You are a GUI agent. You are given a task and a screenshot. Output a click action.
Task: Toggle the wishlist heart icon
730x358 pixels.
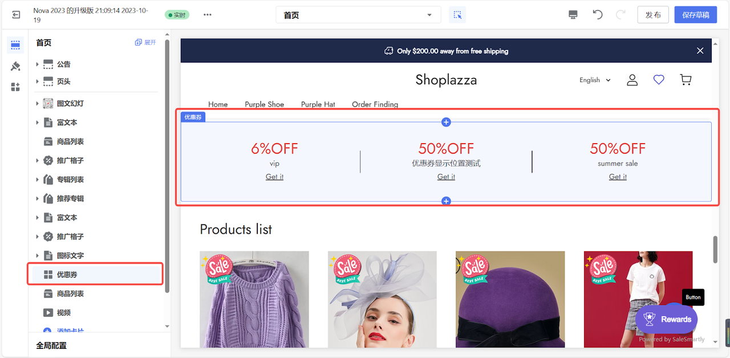(x=659, y=80)
